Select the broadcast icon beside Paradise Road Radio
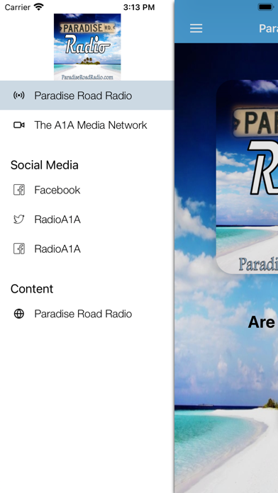 [x=19, y=96]
